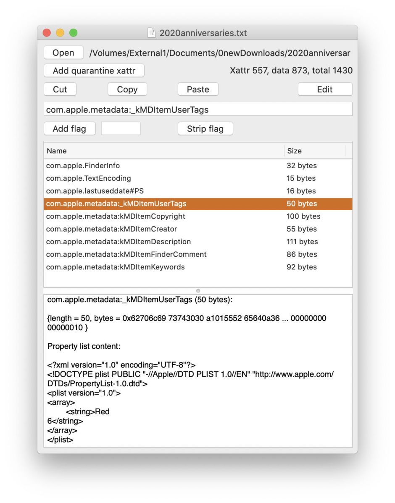
Task: Click the xattr name text field
Action: pos(197,110)
